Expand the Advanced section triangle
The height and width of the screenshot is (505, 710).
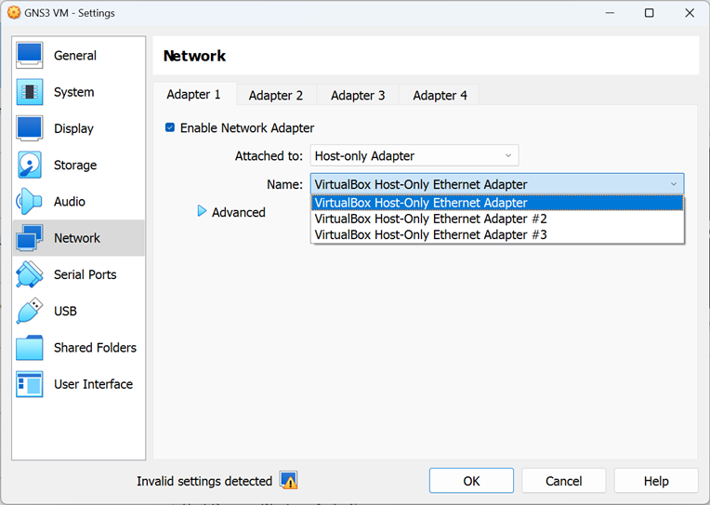202,211
